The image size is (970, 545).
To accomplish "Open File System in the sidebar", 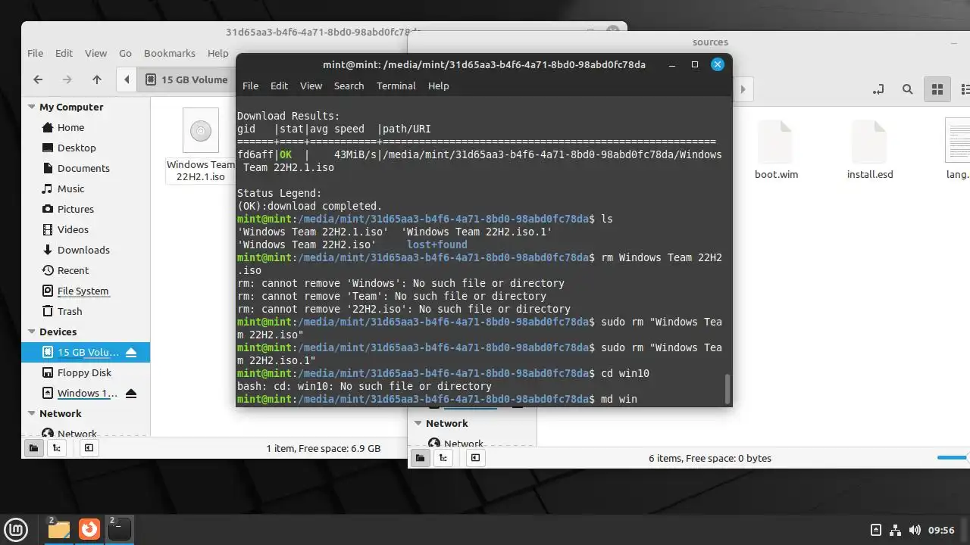I will pyautogui.click(x=83, y=291).
